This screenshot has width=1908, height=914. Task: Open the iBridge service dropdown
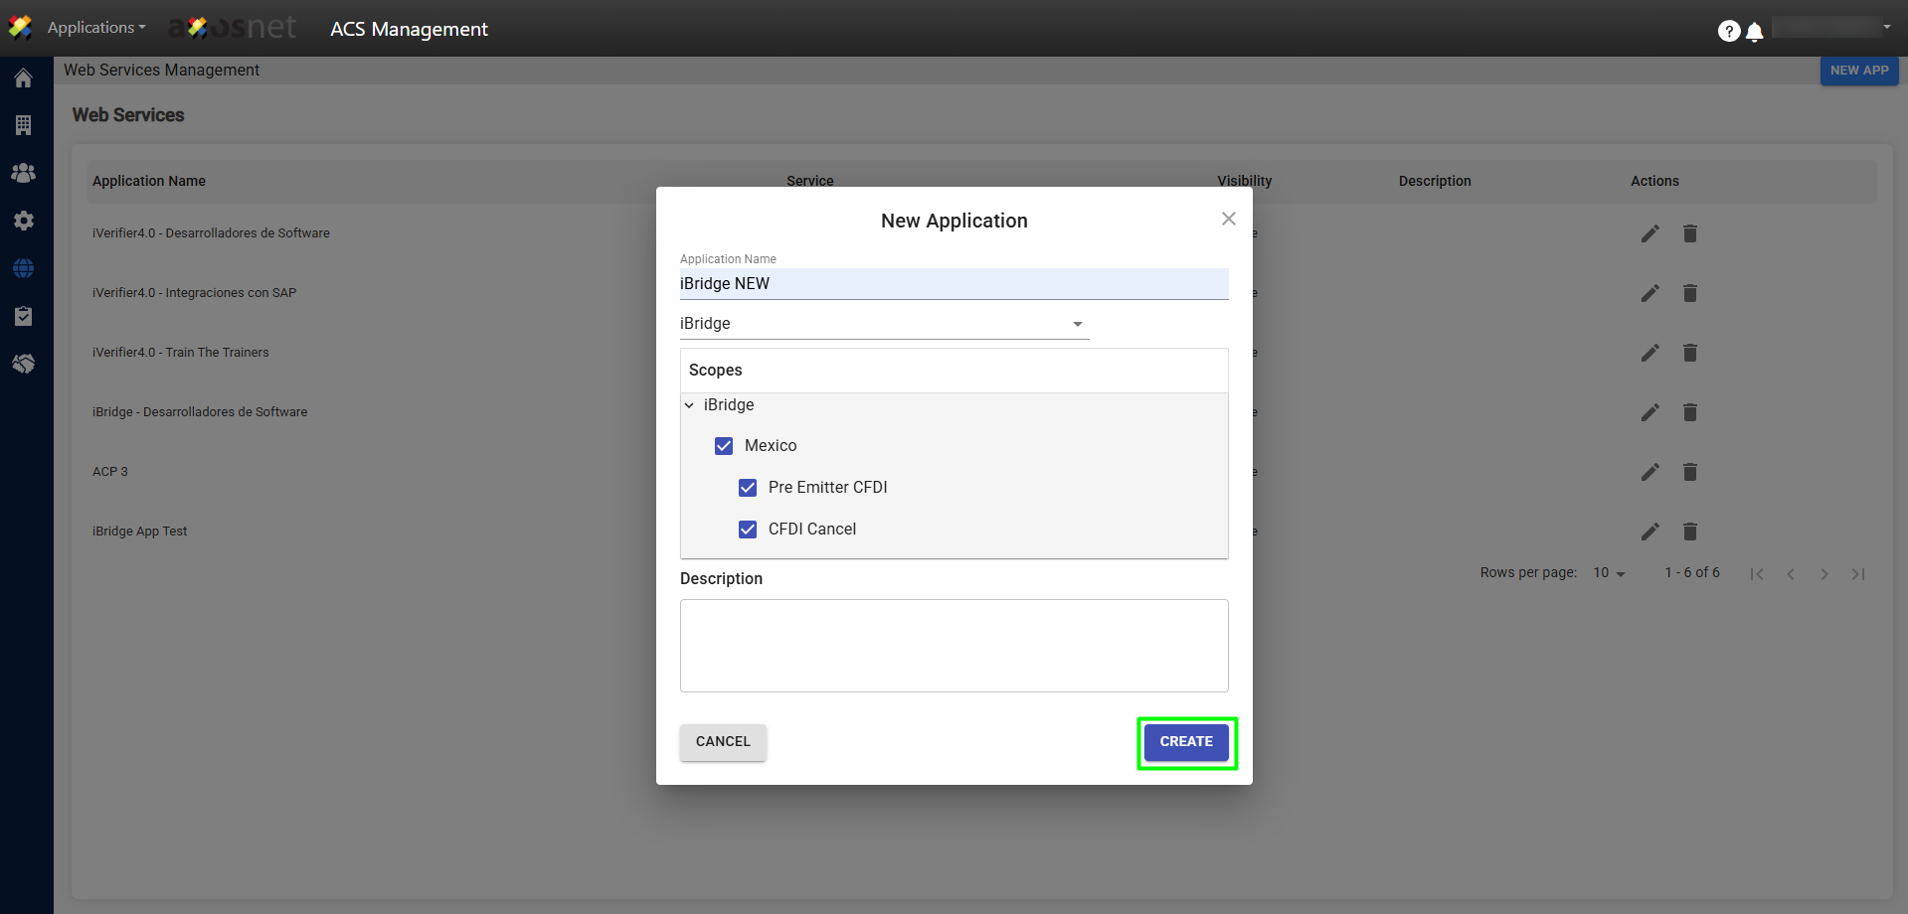coord(883,324)
